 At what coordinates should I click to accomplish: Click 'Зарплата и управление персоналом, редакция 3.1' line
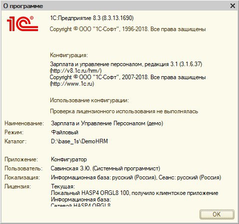point(126,64)
